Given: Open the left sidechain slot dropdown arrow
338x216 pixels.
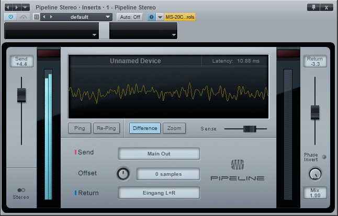Looking at the screenshot, I should (x=94, y=35).
